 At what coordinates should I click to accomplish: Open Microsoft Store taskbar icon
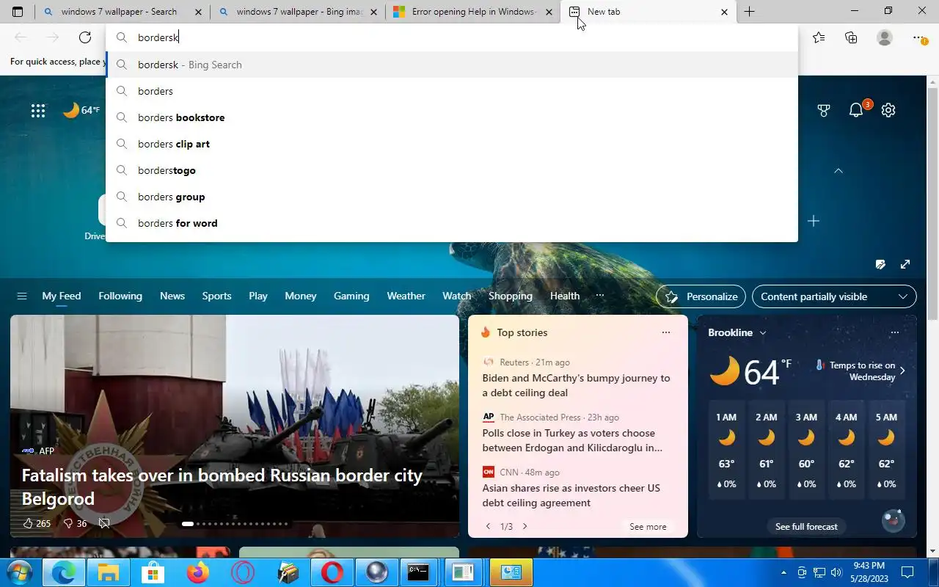click(x=153, y=572)
